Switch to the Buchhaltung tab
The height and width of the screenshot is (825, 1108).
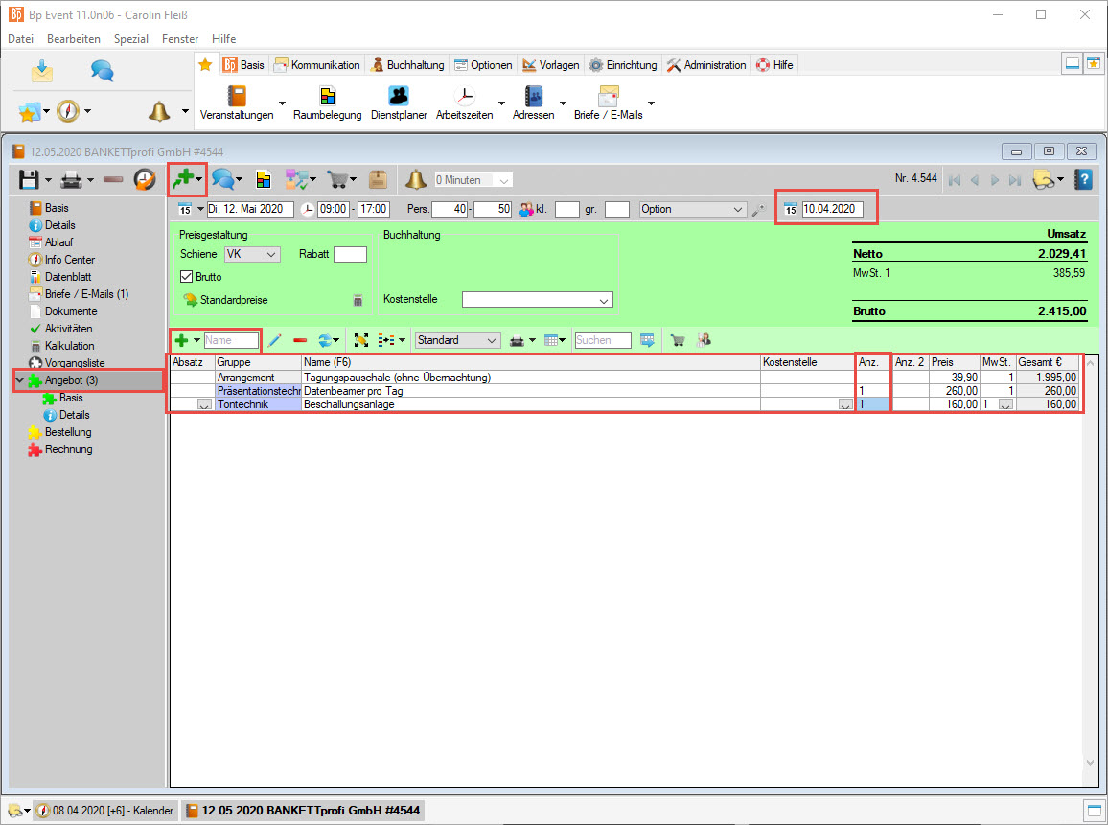point(407,65)
